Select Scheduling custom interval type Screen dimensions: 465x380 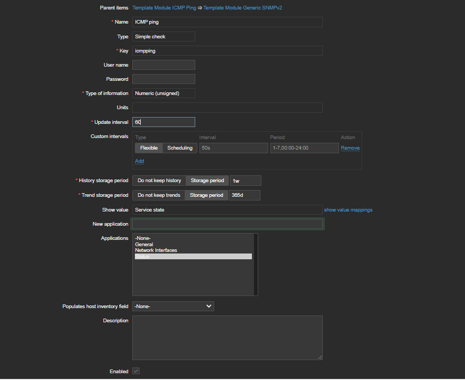point(179,147)
